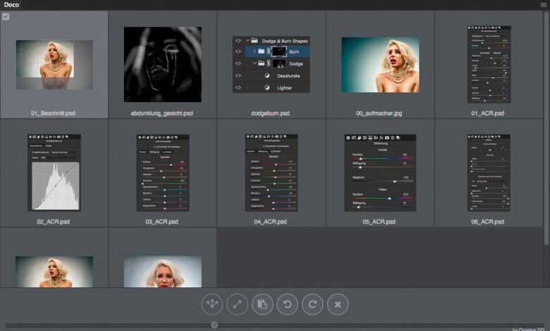550x331 pixels.
Task: Click the diagonal expand-arrows icon
Action: 238,304
